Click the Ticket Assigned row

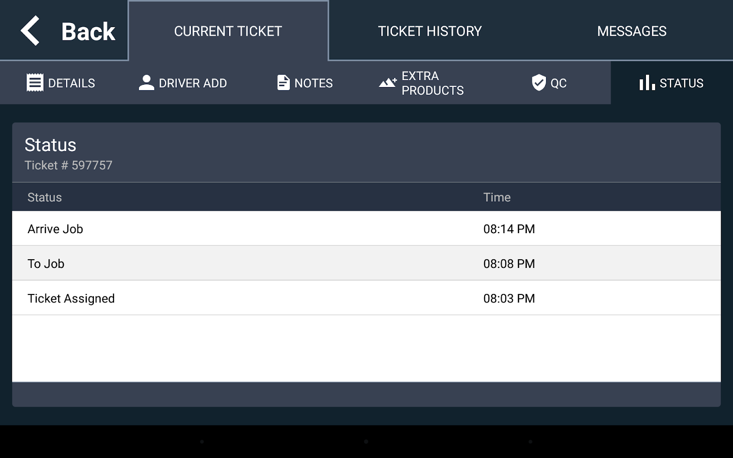229,298
